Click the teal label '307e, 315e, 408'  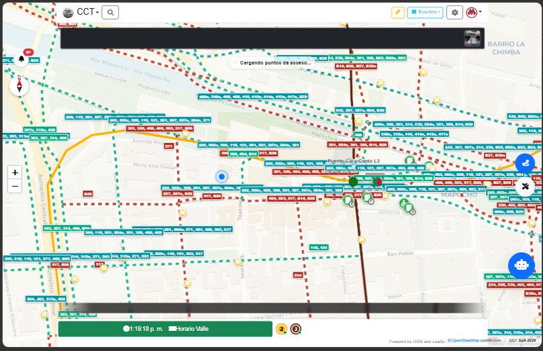pos(40,130)
